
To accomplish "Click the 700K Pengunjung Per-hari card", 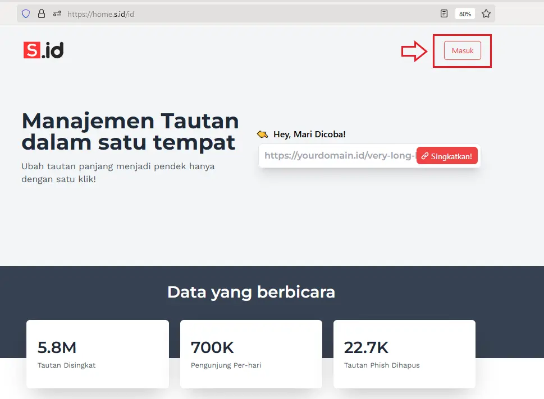I will click(251, 354).
